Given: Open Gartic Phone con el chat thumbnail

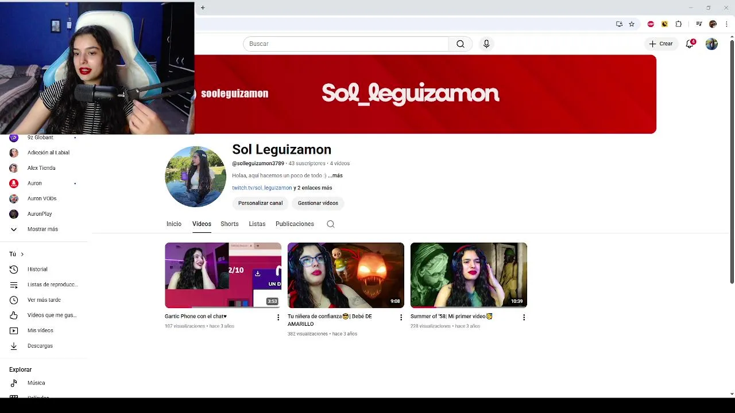Looking at the screenshot, I should (223, 275).
